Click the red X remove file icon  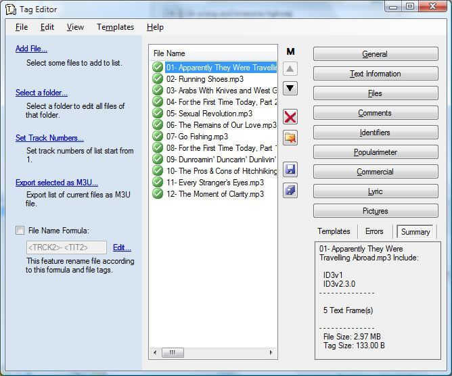(290, 117)
